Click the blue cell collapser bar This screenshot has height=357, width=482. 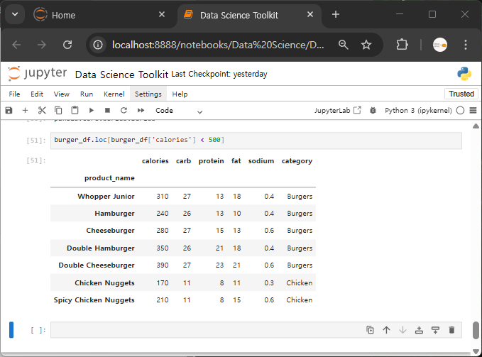11,329
